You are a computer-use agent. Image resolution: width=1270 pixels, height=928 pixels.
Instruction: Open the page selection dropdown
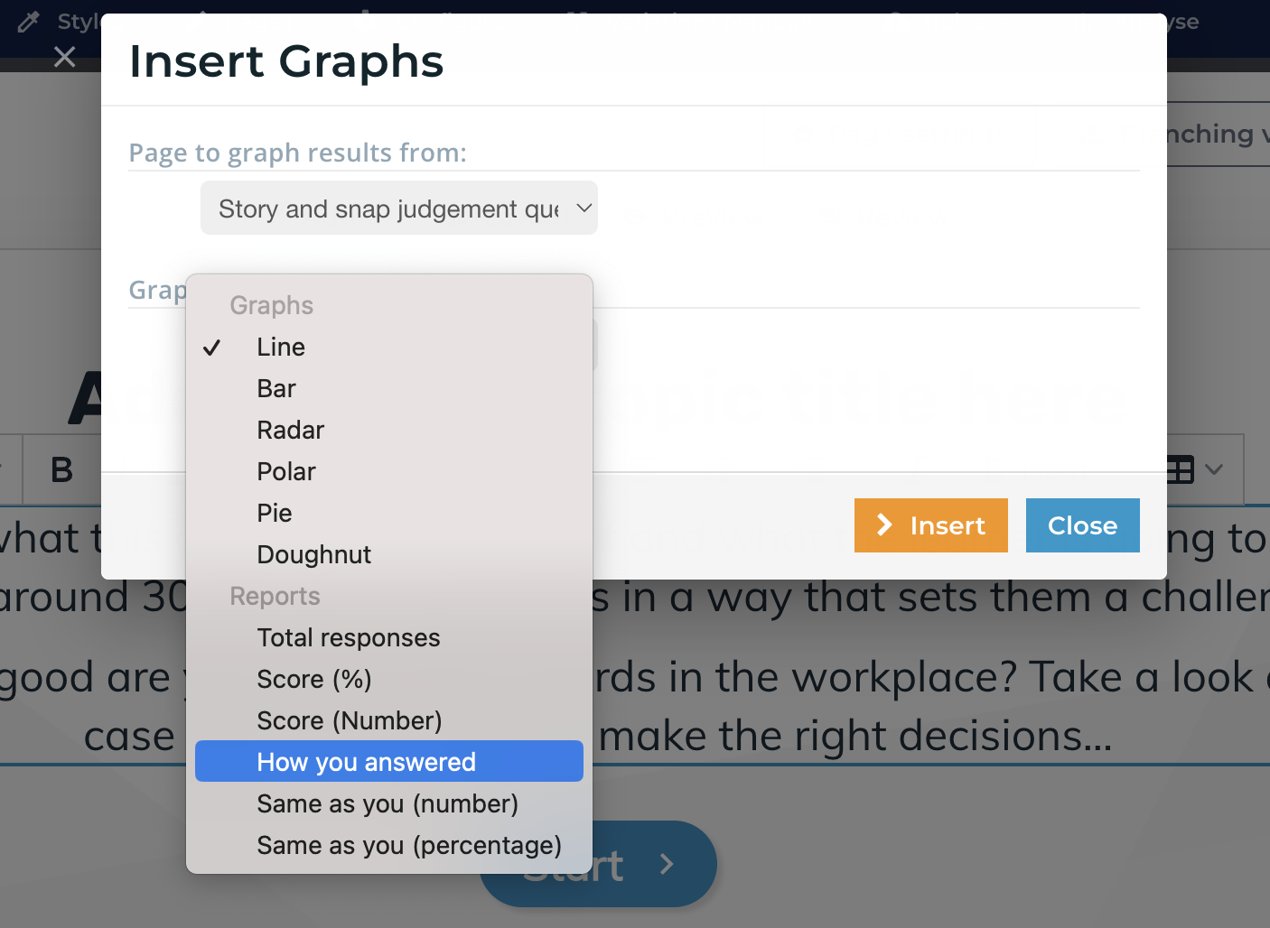pyautogui.click(x=399, y=209)
